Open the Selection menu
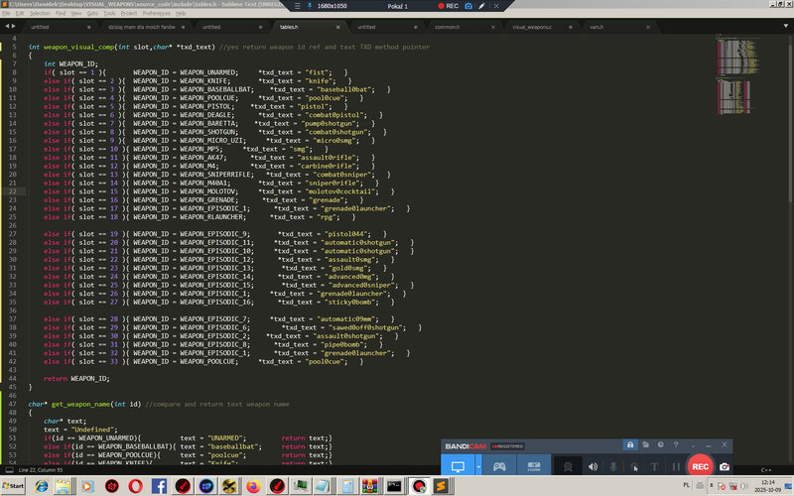The width and height of the screenshot is (794, 496). [40, 14]
